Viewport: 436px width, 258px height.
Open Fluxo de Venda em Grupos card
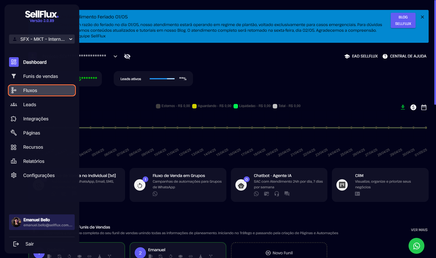(x=178, y=185)
